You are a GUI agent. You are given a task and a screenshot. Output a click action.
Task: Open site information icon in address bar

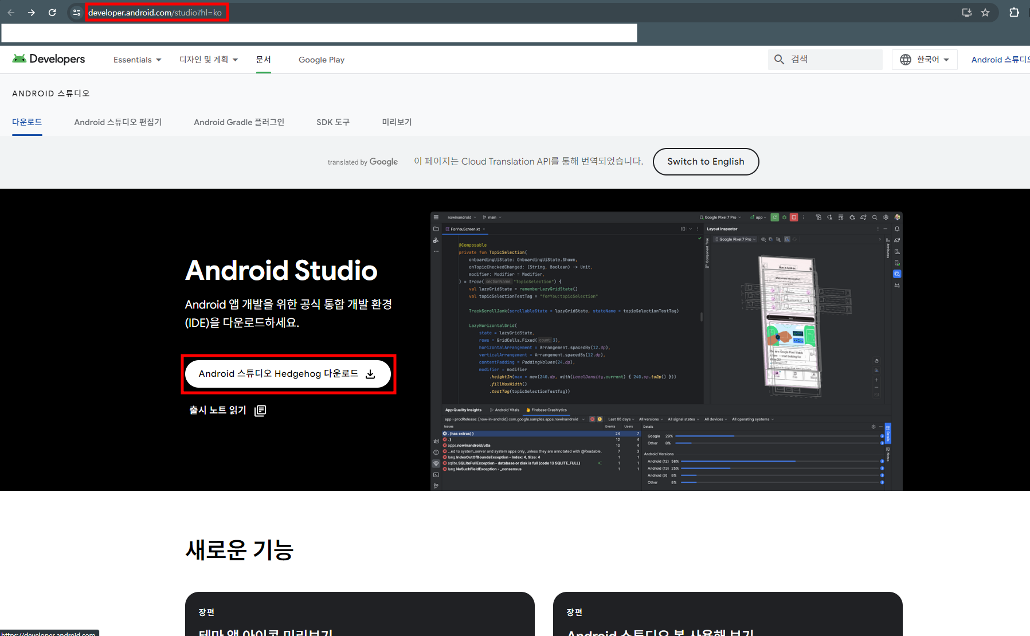coord(76,12)
